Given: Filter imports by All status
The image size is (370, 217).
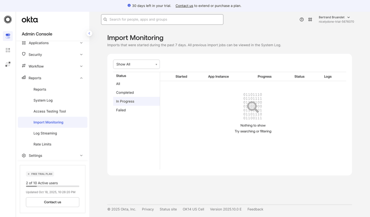Looking at the screenshot, I should [136, 84].
